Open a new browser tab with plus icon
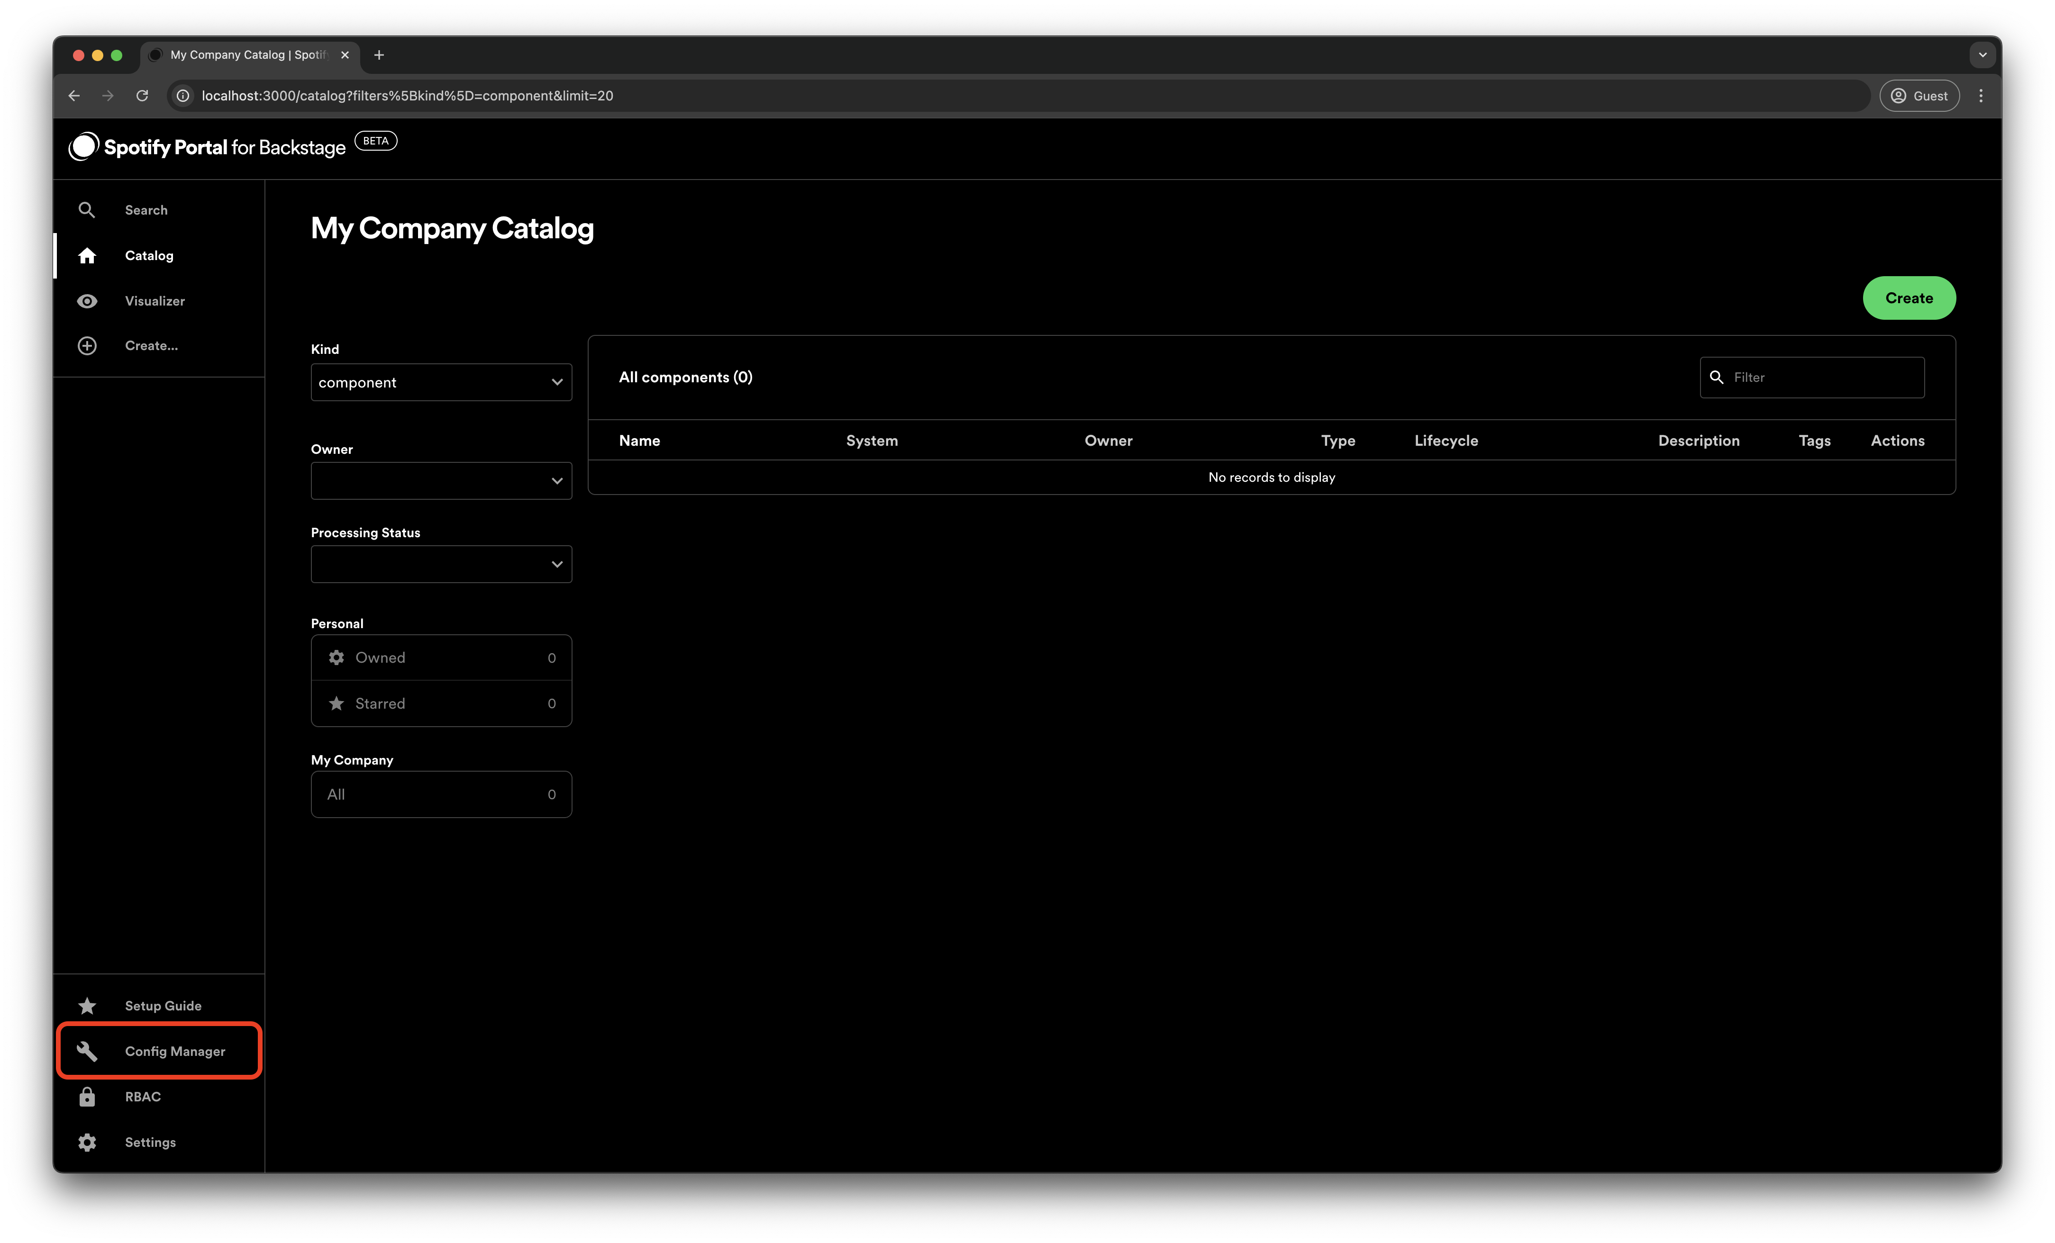 (379, 55)
